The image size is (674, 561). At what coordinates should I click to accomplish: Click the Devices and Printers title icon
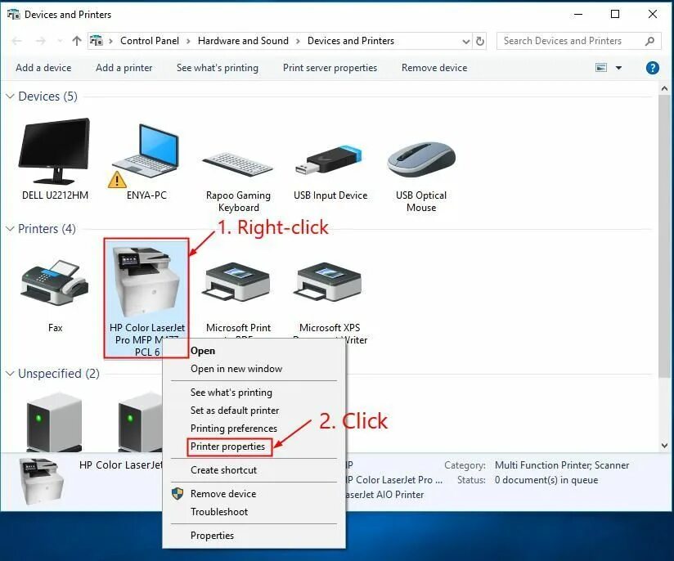[x=13, y=14]
